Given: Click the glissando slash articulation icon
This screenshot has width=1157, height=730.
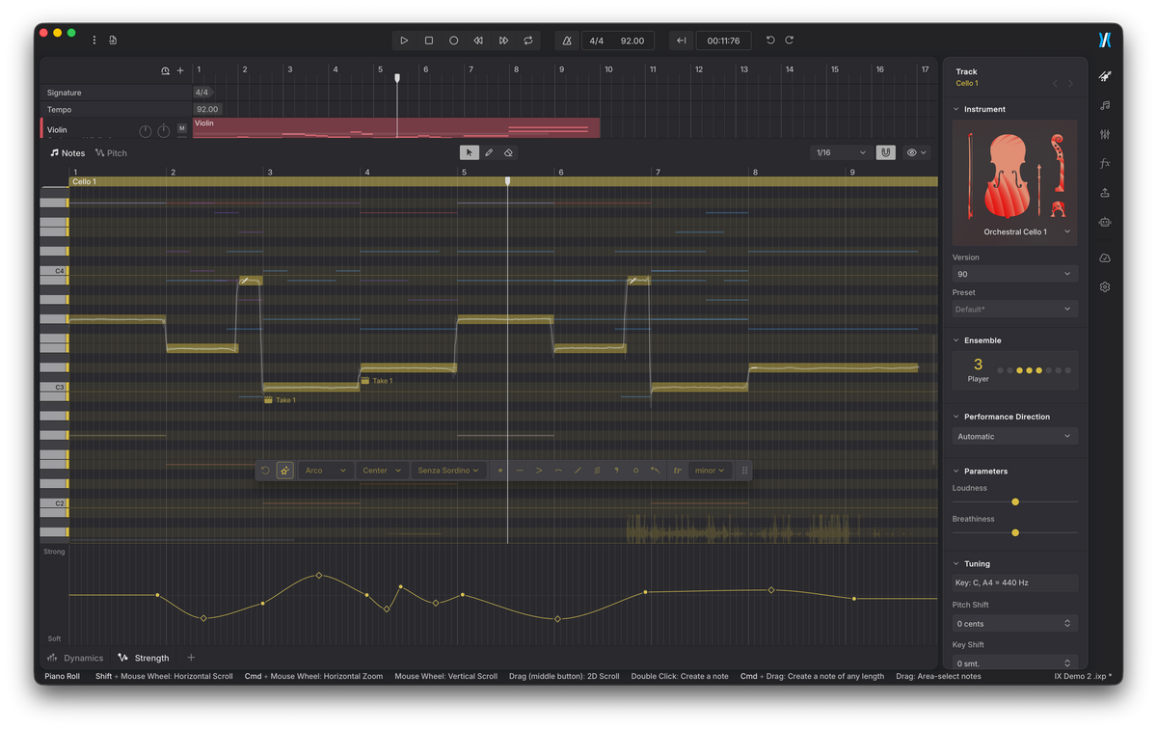Looking at the screenshot, I should coord(578,471).
